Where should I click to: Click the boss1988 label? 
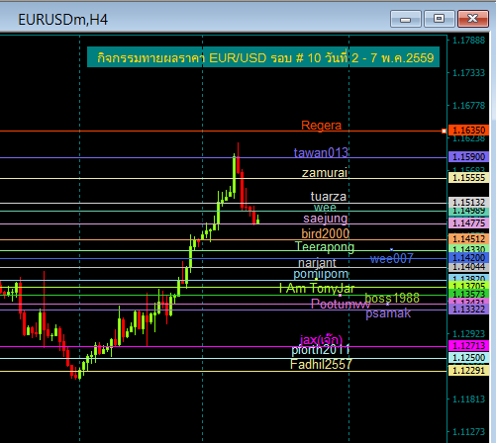pos(392,298)
